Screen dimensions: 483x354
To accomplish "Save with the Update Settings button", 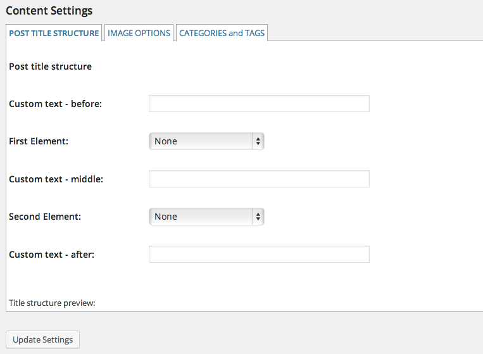I will [x=43, y=339].
